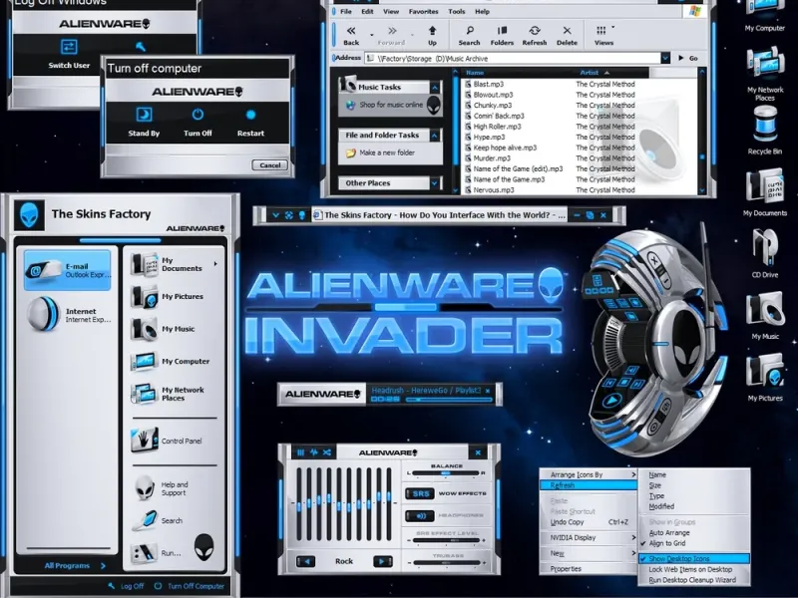
Task: Click Run... in the Start menu
Action: click(158, 553)
